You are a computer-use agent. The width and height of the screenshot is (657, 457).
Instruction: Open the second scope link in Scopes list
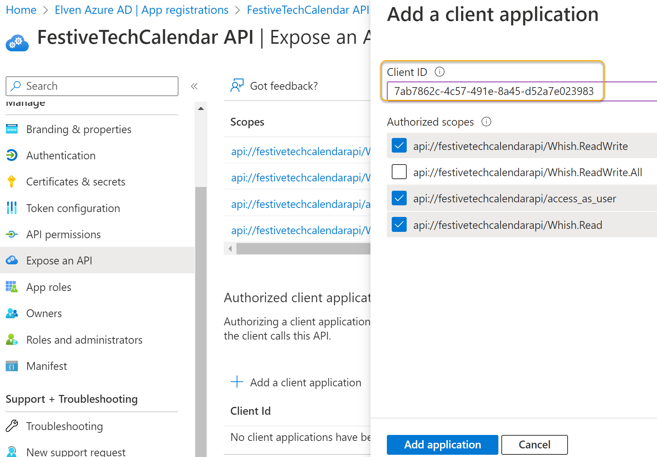(x=301, y=177)
